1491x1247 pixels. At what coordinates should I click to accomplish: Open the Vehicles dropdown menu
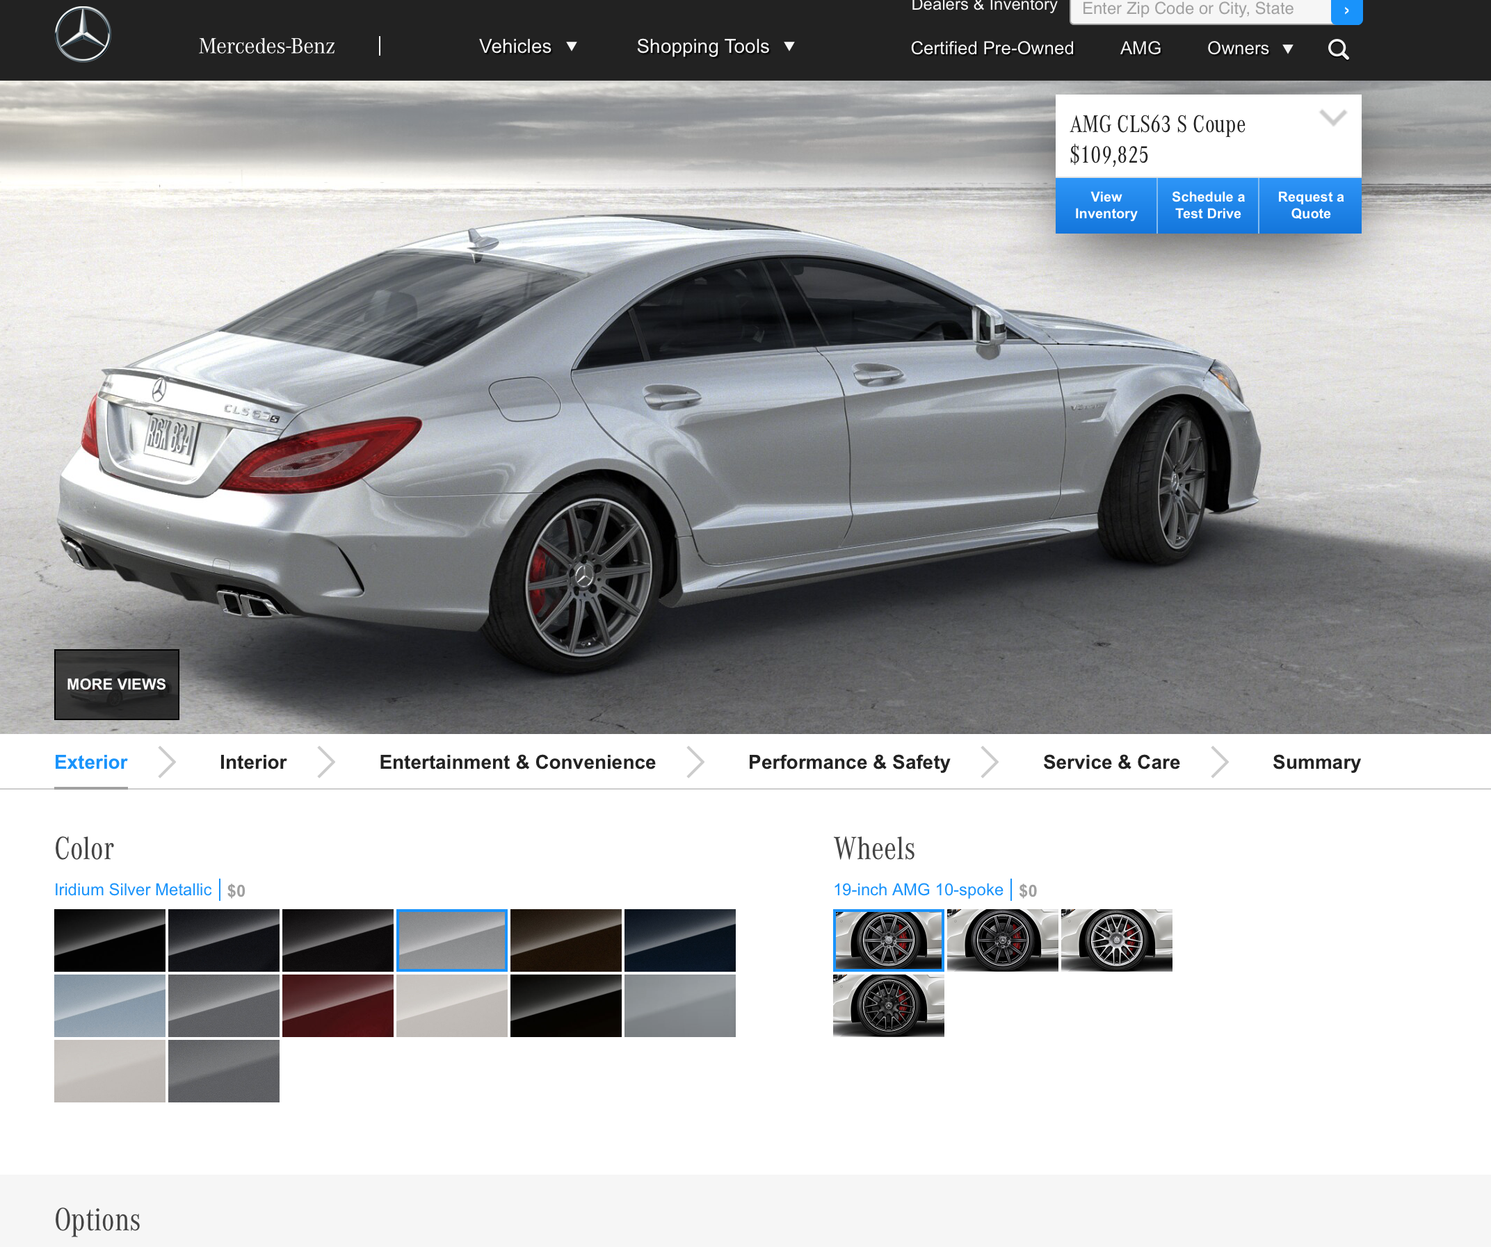[528, 47]
